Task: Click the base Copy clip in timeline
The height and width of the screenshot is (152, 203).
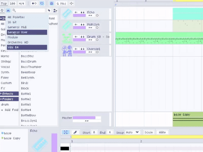Action: click(x=188, y=119)
